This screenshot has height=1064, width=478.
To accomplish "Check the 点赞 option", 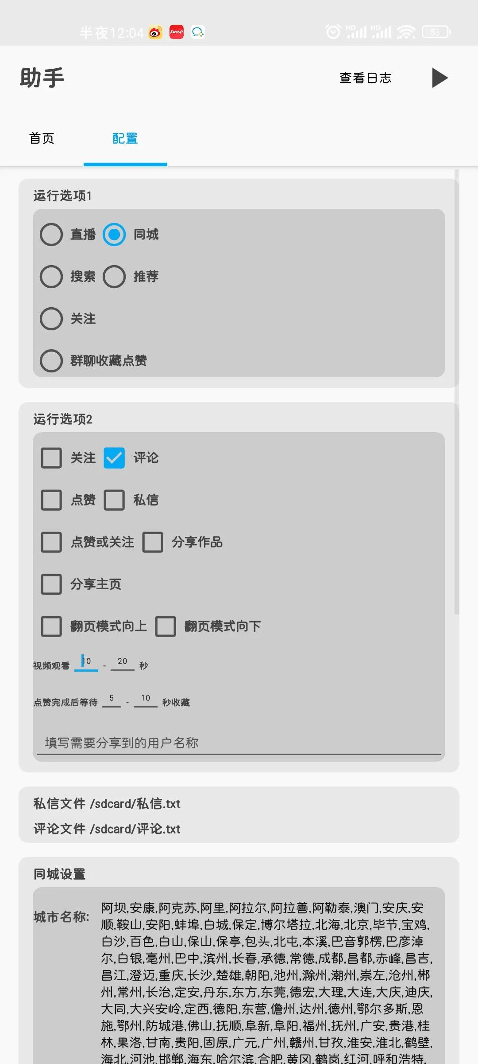I will pyautogui.click(x=51, y=500).
